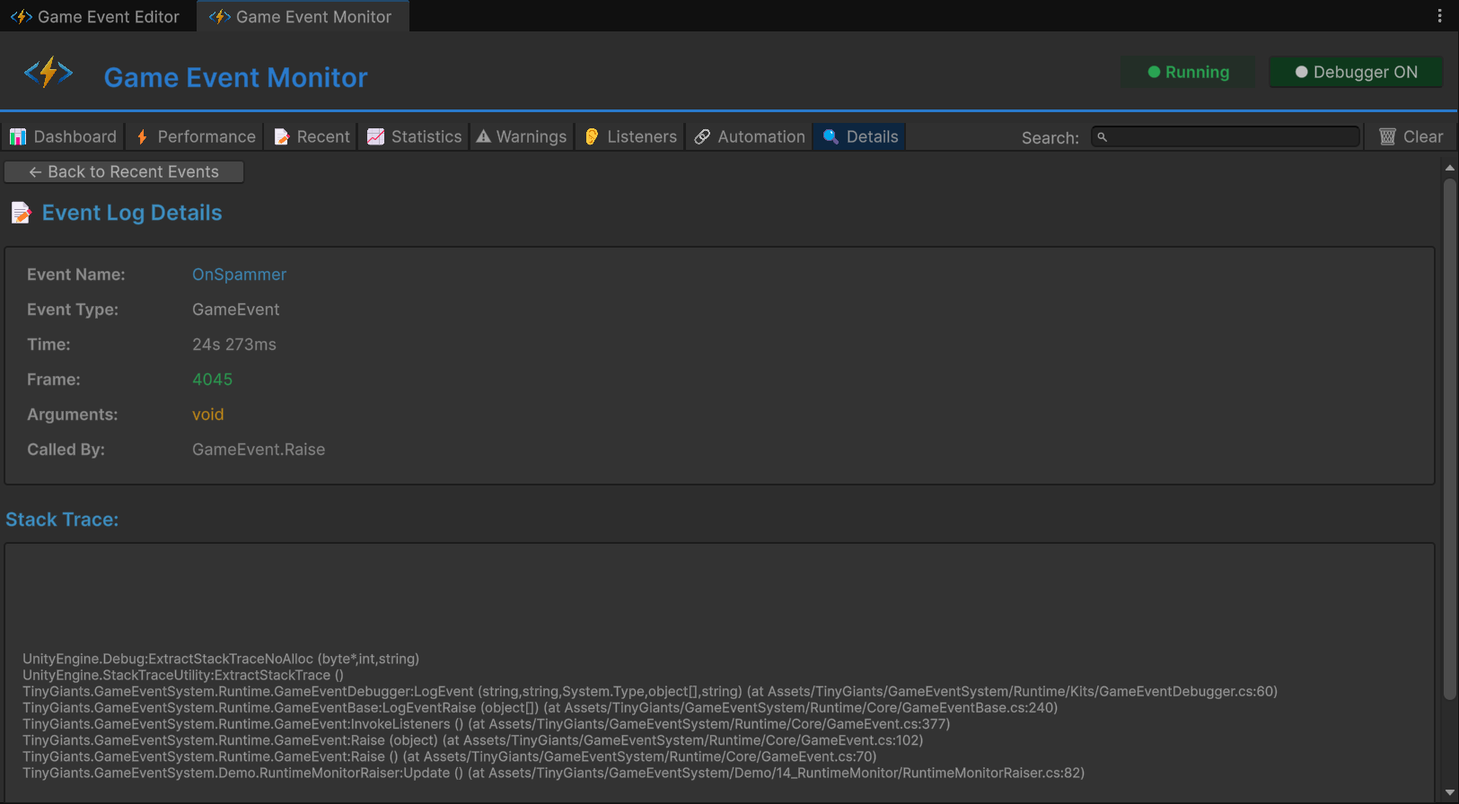Open the window's three-dot options menu

click(1439, 16)
